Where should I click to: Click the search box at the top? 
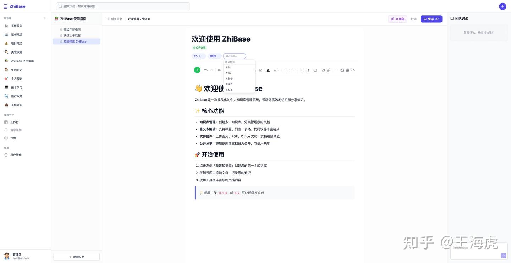pos(123,6)
